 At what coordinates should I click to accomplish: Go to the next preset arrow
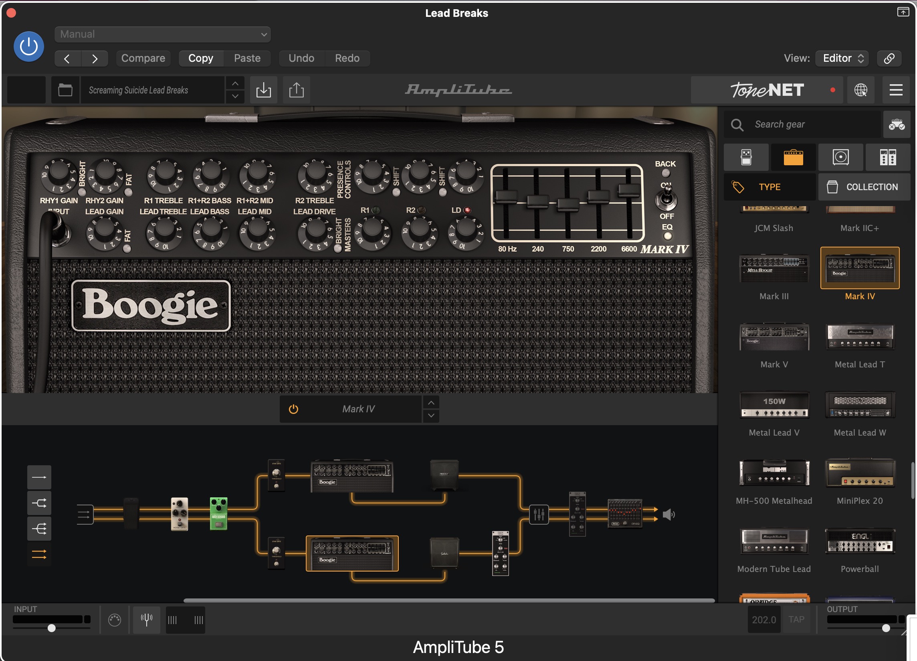pyautogui.click(x=95, y=59)
